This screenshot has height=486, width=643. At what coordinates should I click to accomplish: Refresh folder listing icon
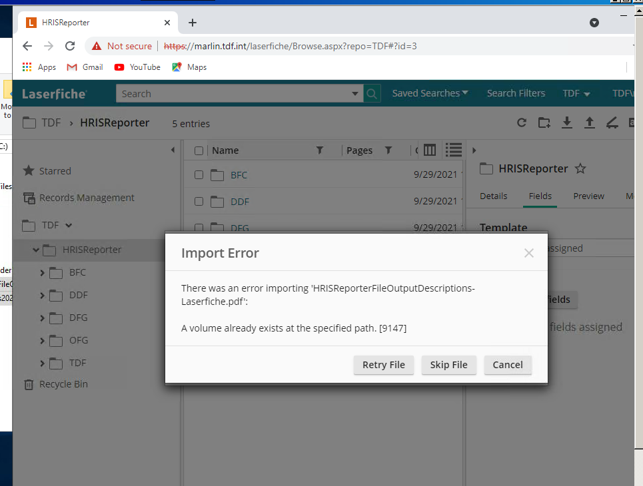(522, 122)
